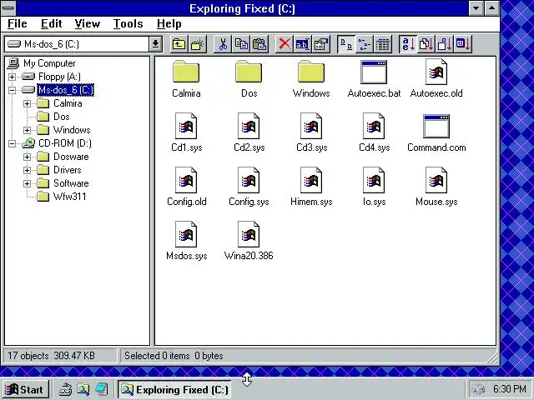The height and width of the screenshot is (400, 534).
Task: Rename item using the a.b icon
Action: 302,44
